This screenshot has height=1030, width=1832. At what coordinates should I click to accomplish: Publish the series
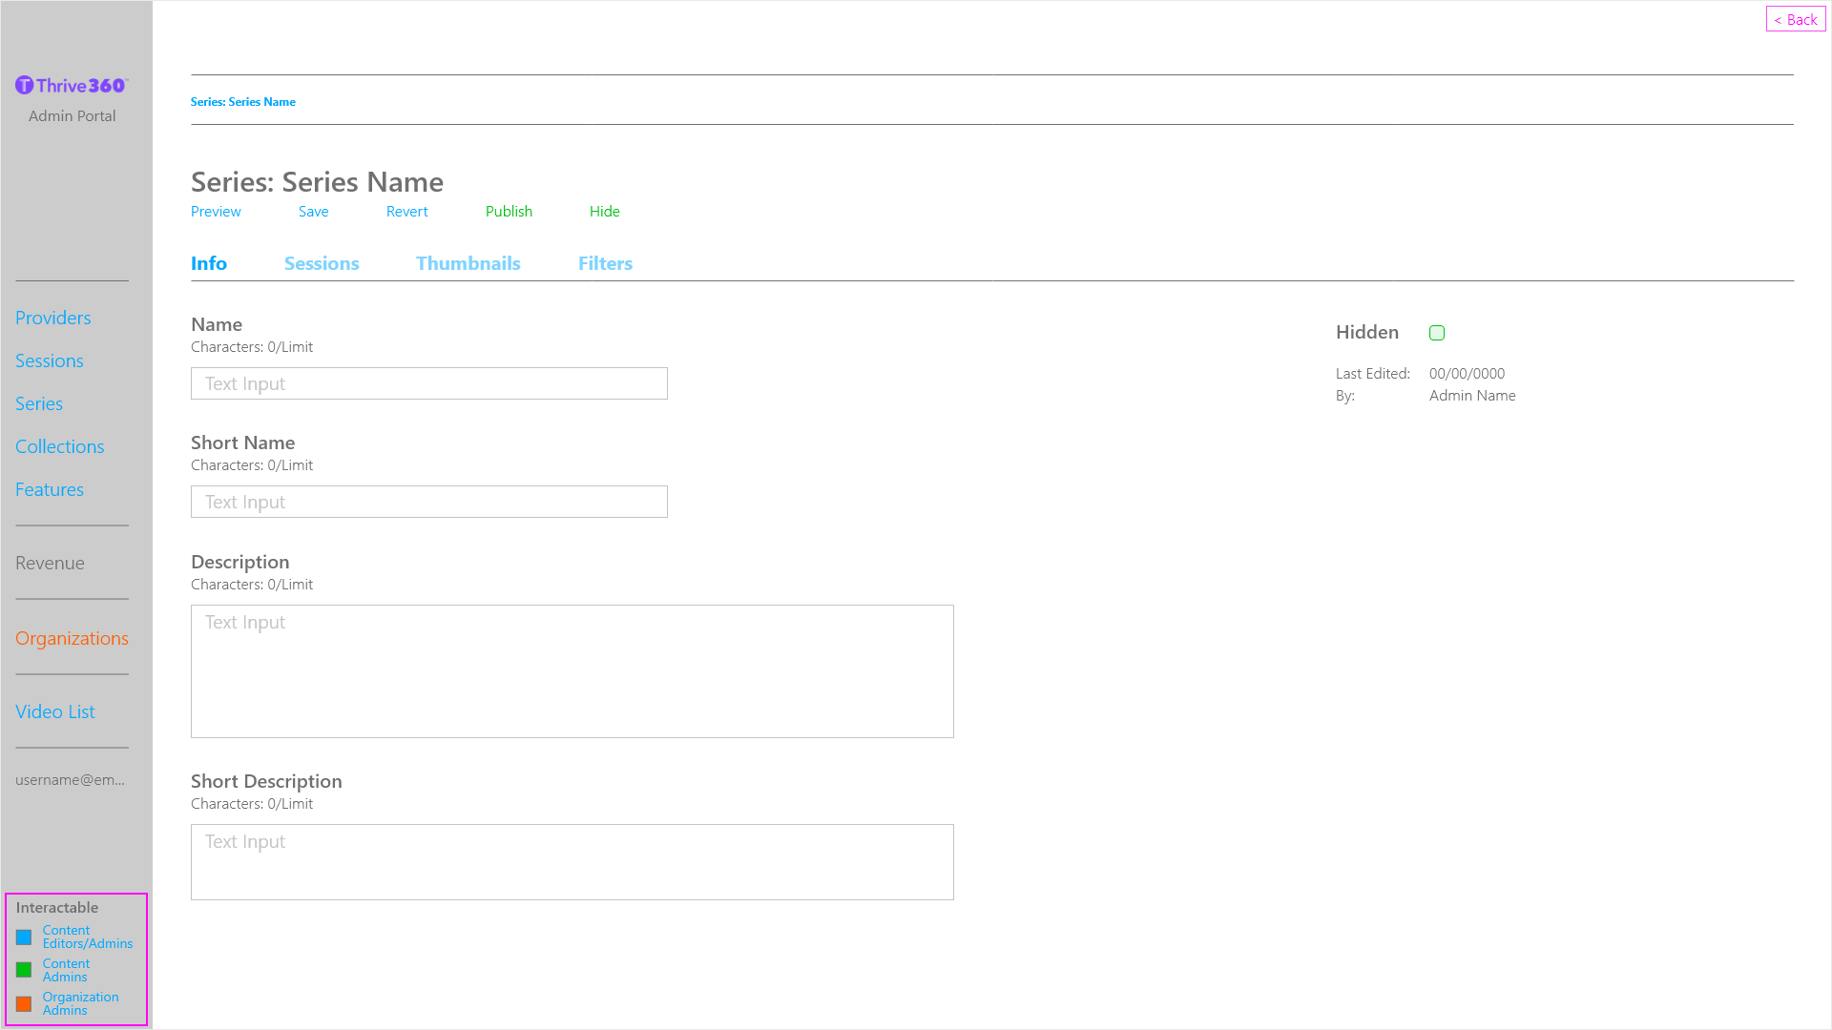(x=509, y=212)
